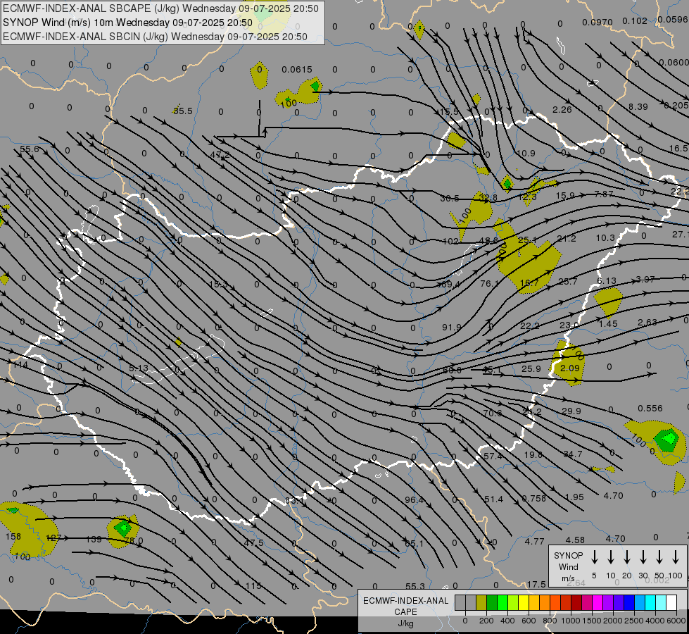Click the SYNOP Wind 10m title line
This screenshot has height=634, width=689.
click(127, 23)
